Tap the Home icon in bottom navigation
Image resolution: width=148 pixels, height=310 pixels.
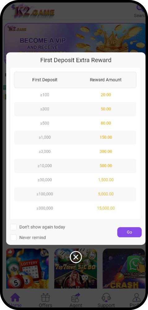click(15, 297)
